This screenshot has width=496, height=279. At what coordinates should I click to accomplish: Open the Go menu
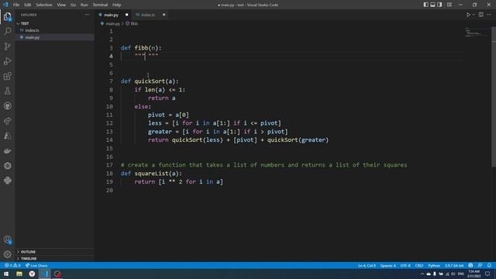coord(73,5)
